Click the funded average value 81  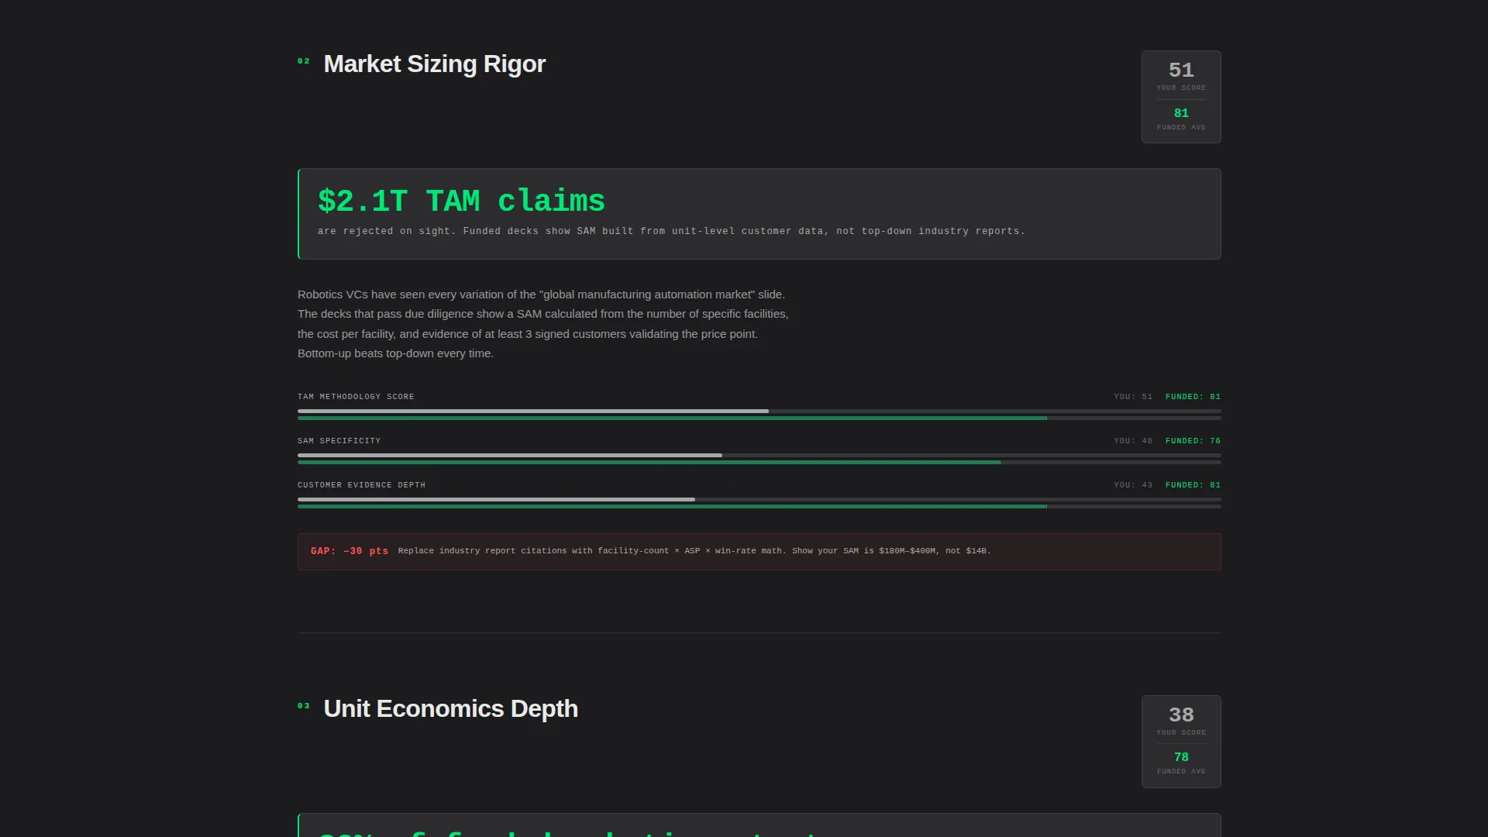click(1181, 113)
